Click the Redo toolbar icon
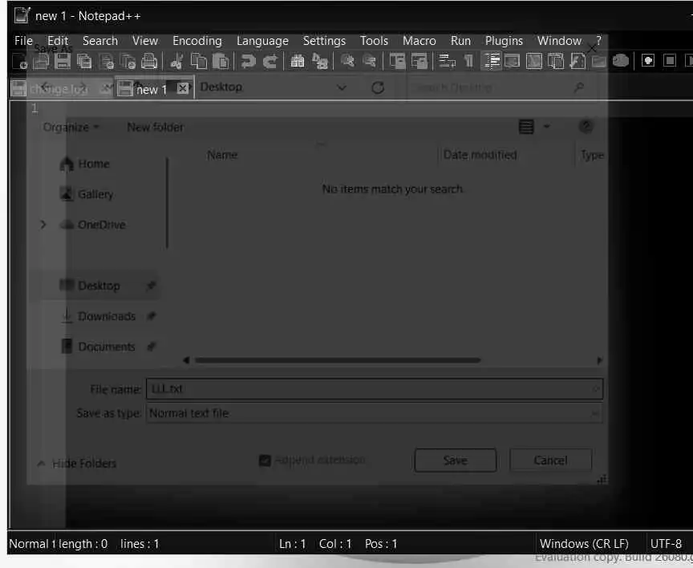This screenshot has height=568, width=693. 270,61
